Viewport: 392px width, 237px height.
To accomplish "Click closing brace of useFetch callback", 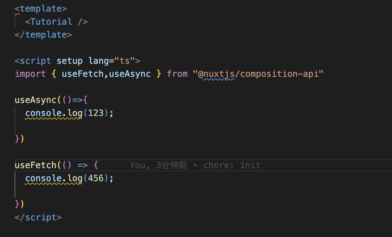I will pyautogui.click(x=17, y=204).
